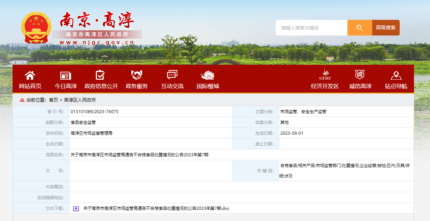This screenshot has width=430, height=221.
Task: Open the 今日高淳 menu label
Action: [66, 86]
